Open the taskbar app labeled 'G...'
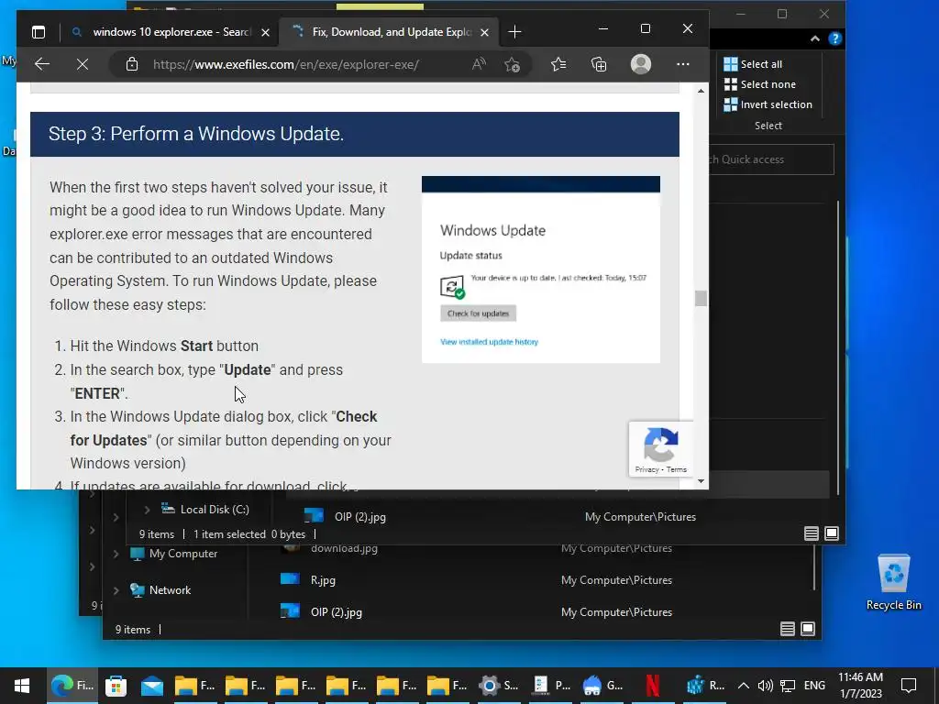939x704 pixels. tap(602, 686)
